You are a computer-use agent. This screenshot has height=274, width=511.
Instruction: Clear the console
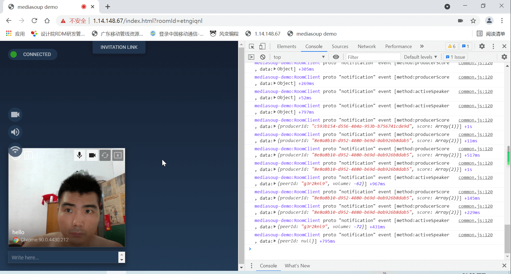[x=263, y=57]
